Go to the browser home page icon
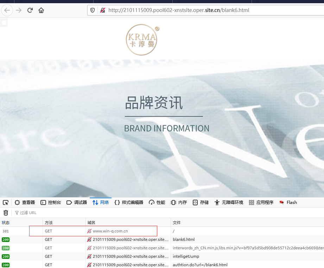This screenshot has height=268, width=324. coord(41,10)
